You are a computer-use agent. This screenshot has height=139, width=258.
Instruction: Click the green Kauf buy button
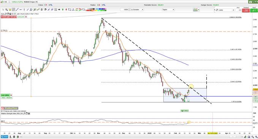[254, 10]
